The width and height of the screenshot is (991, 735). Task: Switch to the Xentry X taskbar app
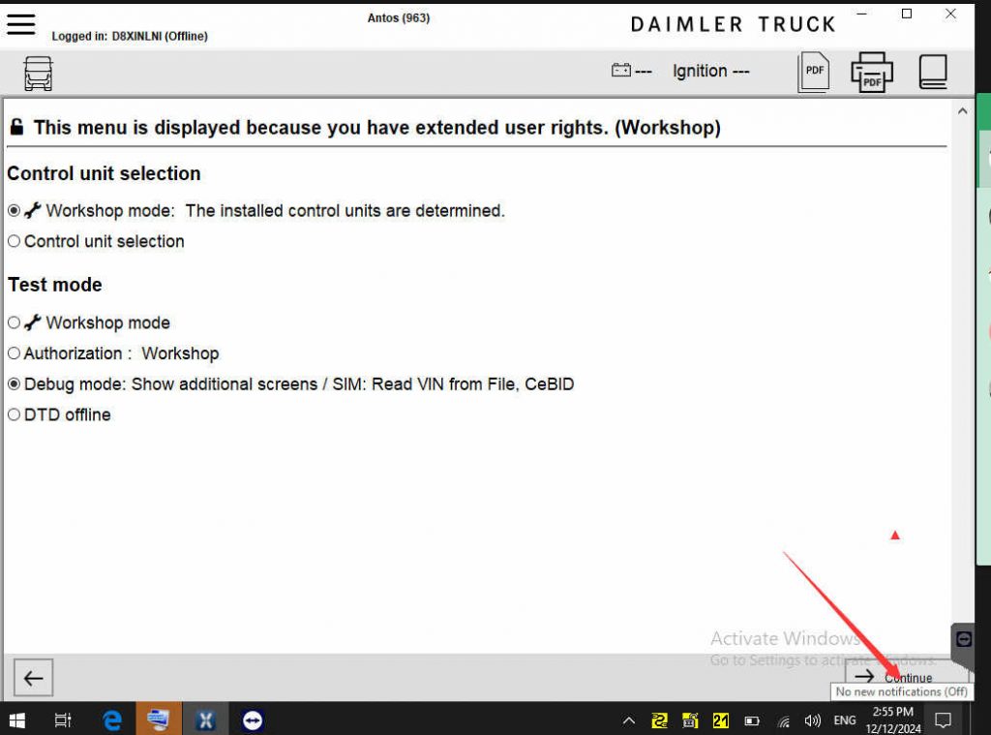[x=205, y=720]
